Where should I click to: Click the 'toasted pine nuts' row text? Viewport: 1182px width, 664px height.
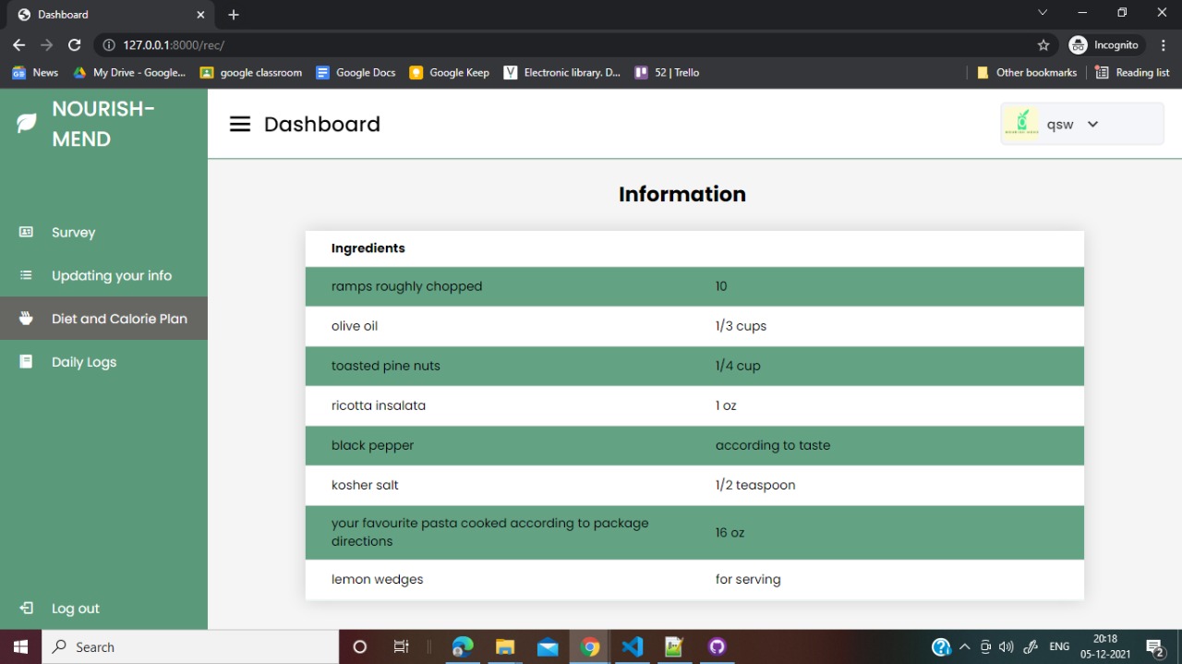386,366
